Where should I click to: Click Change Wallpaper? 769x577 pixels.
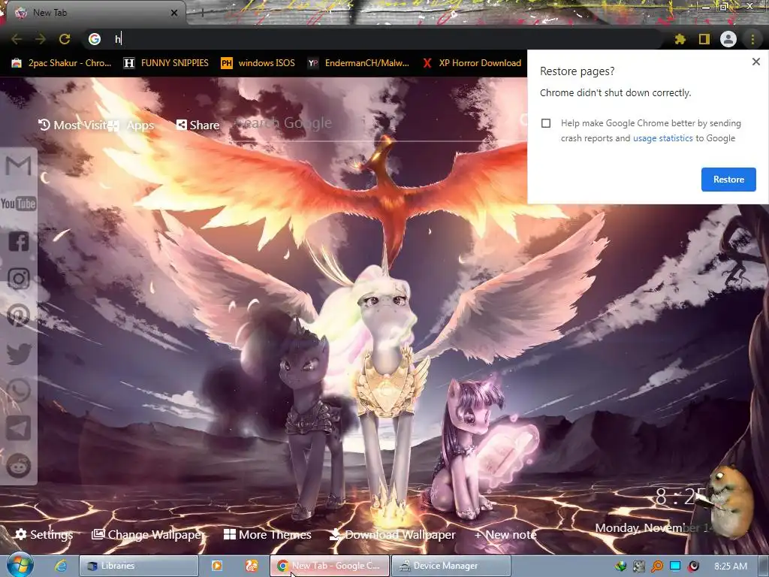[x=149, y=534]
